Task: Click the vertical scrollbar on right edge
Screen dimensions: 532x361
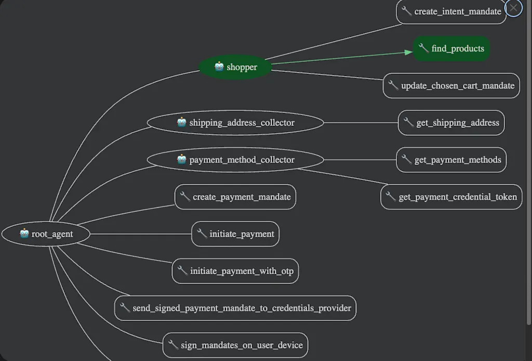Action: coord(529,163)
